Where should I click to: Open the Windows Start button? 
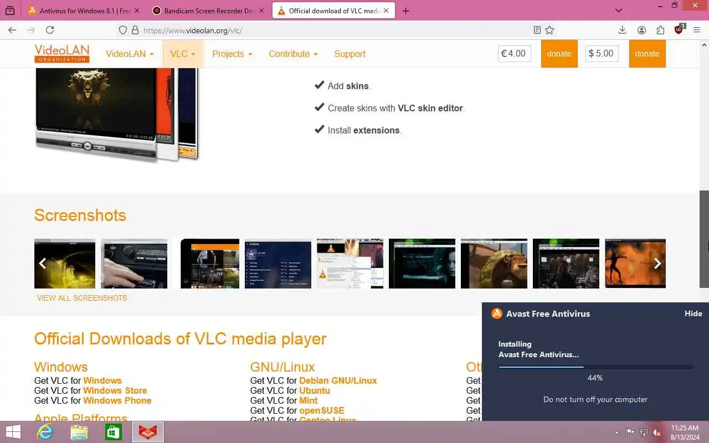13,432
